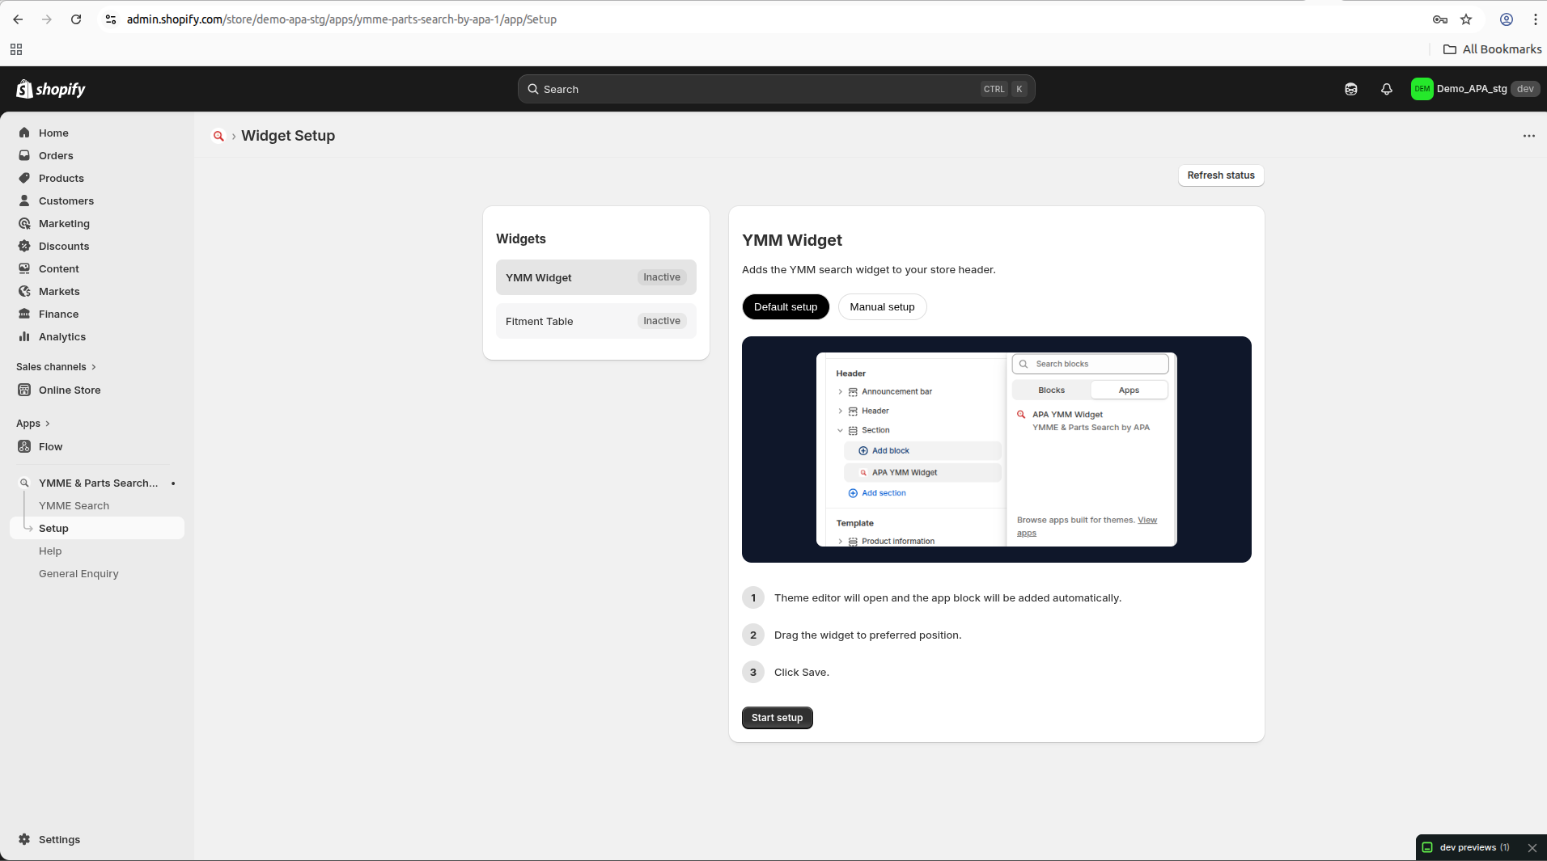Screen dimensions: 1547x861
Task: Select Fitment Table in Widgets list
Action: coord(595,321)
